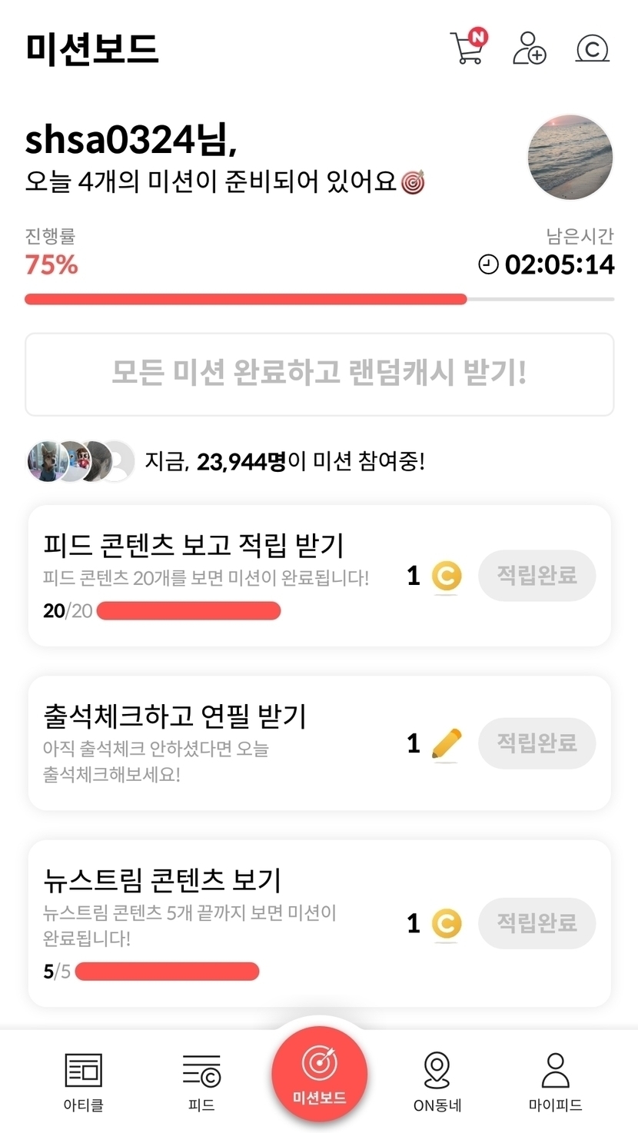Switch to the 아티클 tab
Image resolution: width=638 pixels, height=1133 pixels.
point(83,1081)
